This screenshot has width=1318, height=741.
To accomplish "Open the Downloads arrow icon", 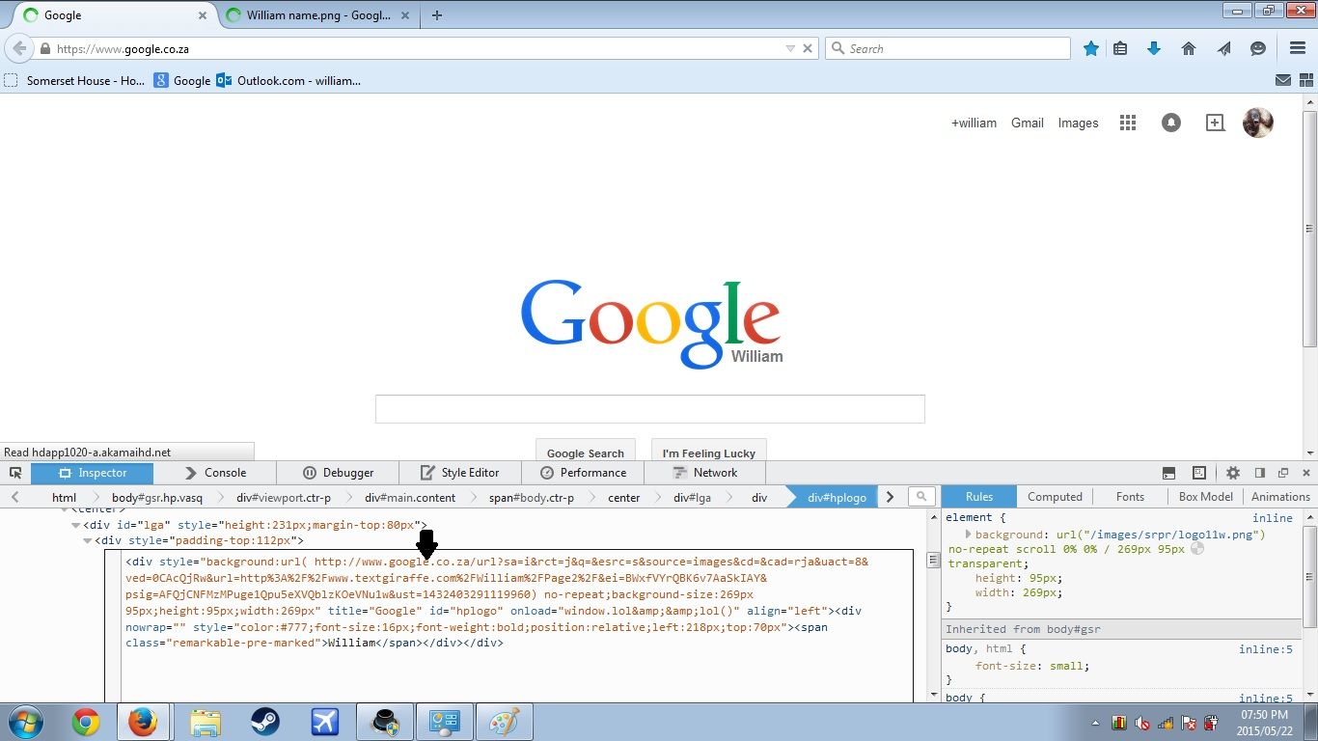I will [x=1154, y=48].
